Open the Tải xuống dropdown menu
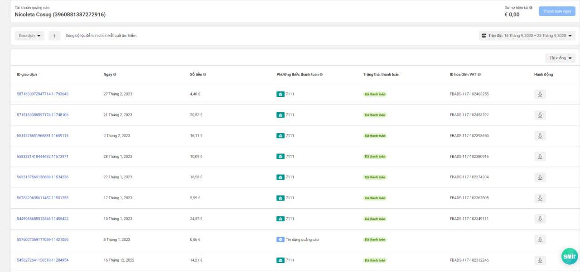 pos(560,58)
